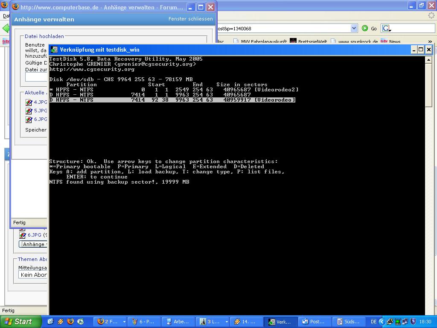Click in the Google search box
The height and width of the screenshot is (328, 437).
coord(414,28)
